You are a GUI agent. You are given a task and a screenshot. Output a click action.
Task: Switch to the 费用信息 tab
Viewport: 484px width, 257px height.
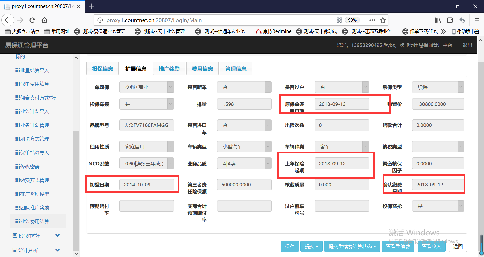202,69
